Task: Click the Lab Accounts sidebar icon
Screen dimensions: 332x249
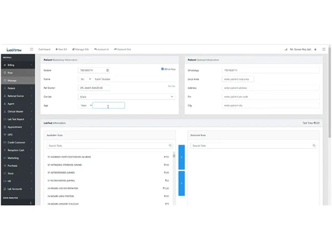Action: pos(5,189)
